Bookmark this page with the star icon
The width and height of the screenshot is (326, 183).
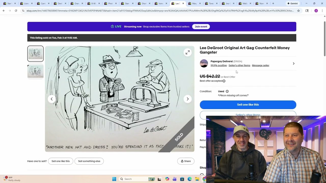click(x=298, y=11)
